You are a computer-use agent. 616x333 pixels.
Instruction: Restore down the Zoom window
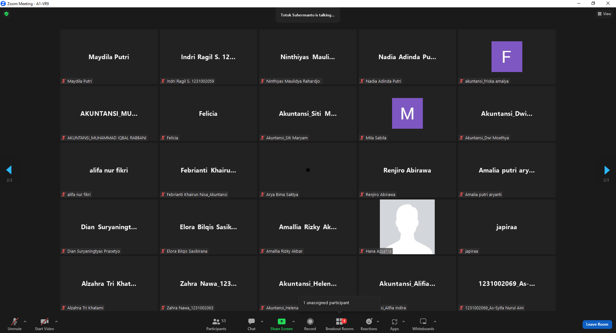(593, 4)
